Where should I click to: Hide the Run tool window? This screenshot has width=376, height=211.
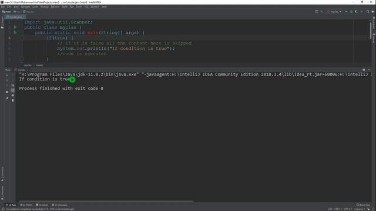click(x=369, y=70)
